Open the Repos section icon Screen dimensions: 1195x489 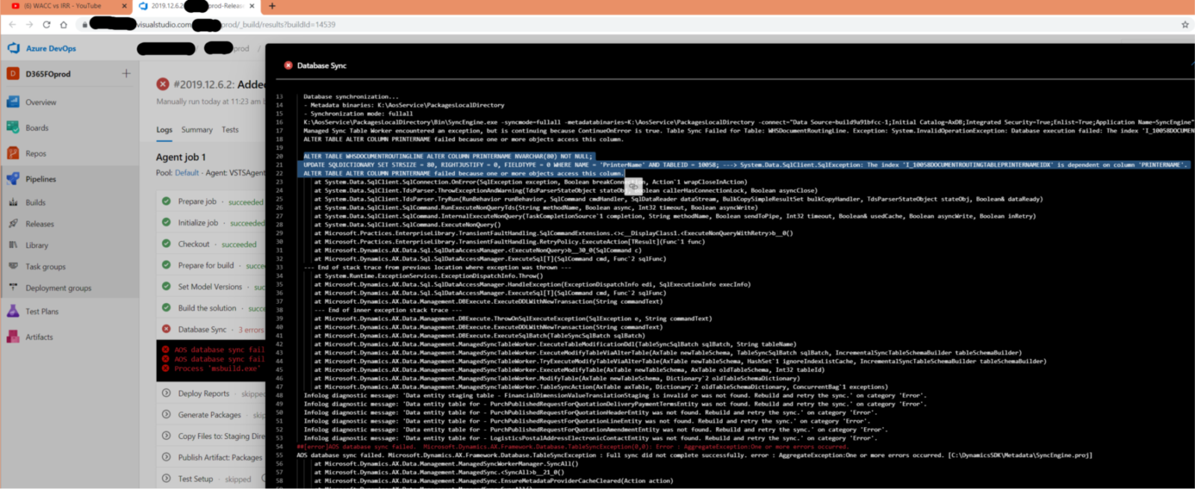(x=13, y=153)
